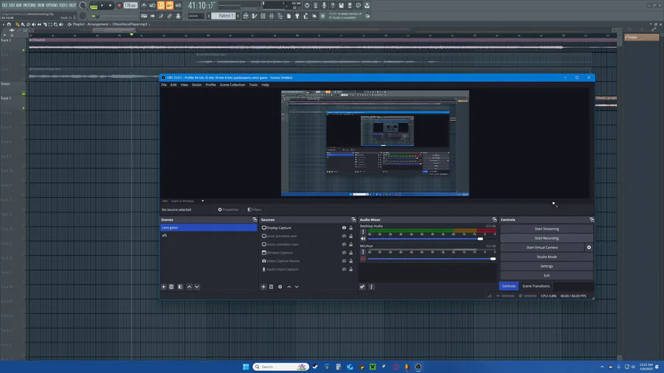Viewport: 664px width, 373px height.
Task: Toggle visibility of moon animator cam source
Action: pos(344,245)
